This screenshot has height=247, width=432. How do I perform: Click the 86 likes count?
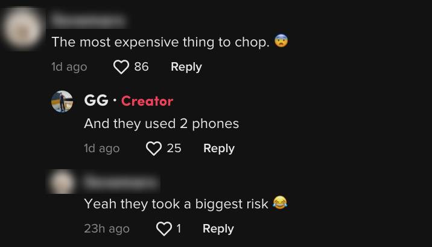[x=141, y=67]
